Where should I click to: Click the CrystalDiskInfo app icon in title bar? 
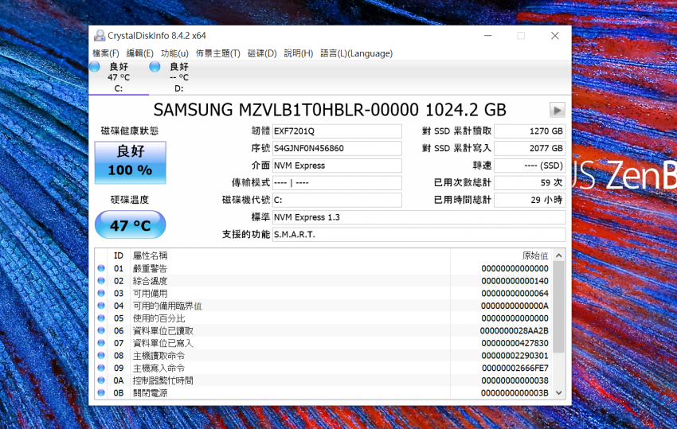pyautogui.click(x=100, y=36)
